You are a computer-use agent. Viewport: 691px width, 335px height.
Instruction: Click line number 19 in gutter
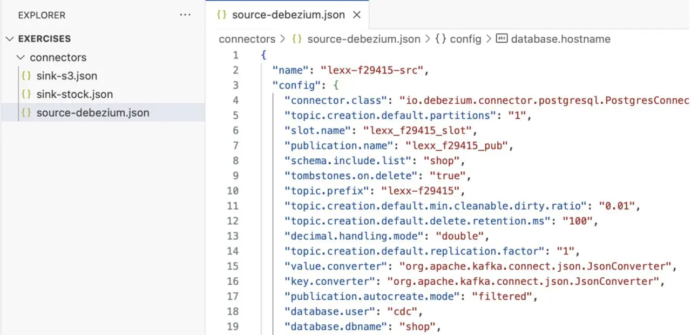click(232, 327)
